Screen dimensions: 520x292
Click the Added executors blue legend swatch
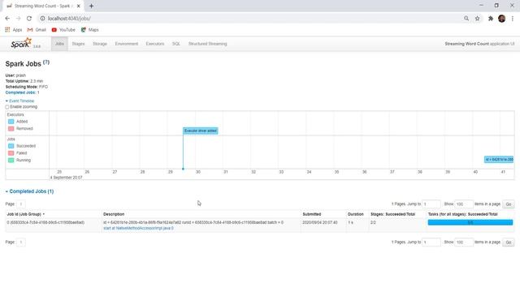click(11, 122)
